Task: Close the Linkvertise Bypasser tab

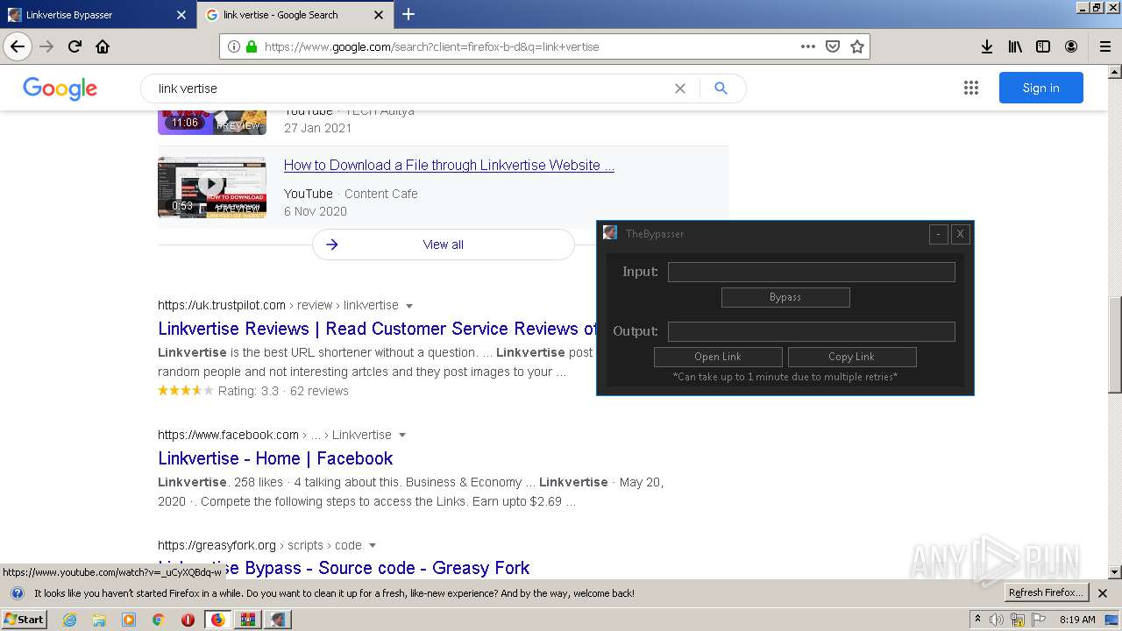Action: point(181,15)
